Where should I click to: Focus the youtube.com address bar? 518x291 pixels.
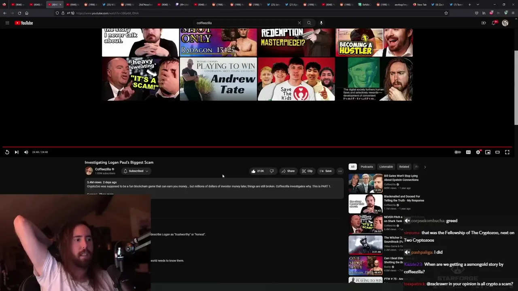251,13
